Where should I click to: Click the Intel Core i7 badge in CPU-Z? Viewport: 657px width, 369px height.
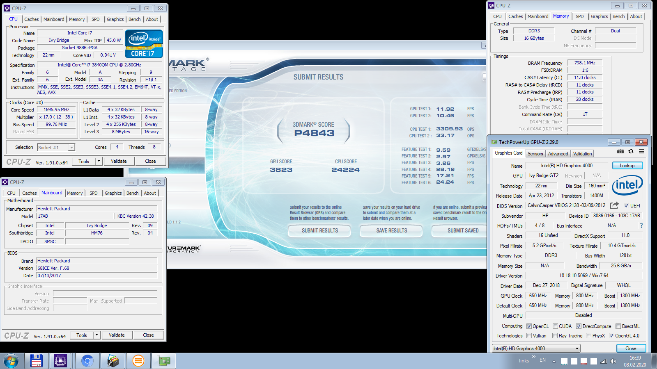144,44
